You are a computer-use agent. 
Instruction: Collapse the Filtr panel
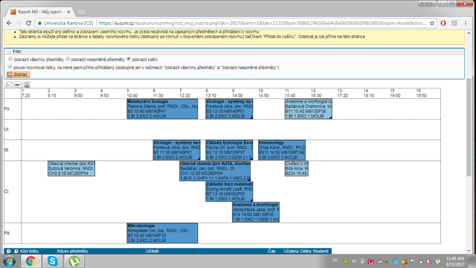(x=8, y=51)
